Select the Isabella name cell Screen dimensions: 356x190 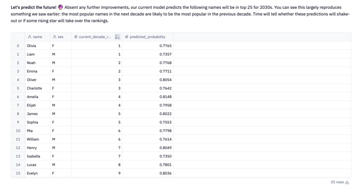(38, 156)
